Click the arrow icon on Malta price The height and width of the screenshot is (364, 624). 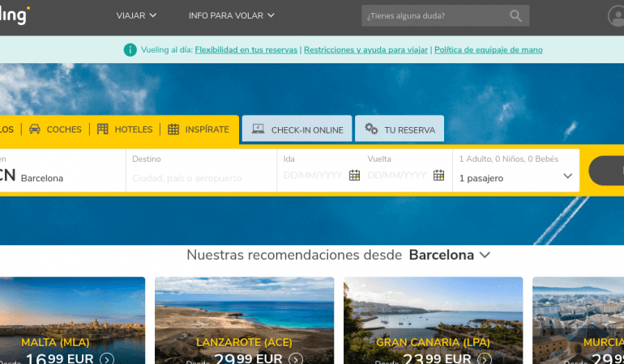tap(107, 359)
